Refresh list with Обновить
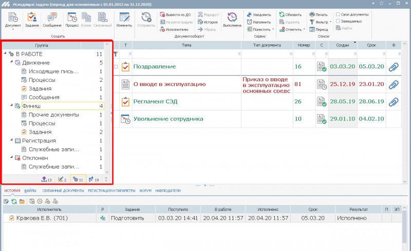This screenshot has width=411, height=251. click(x=290, y=15)
